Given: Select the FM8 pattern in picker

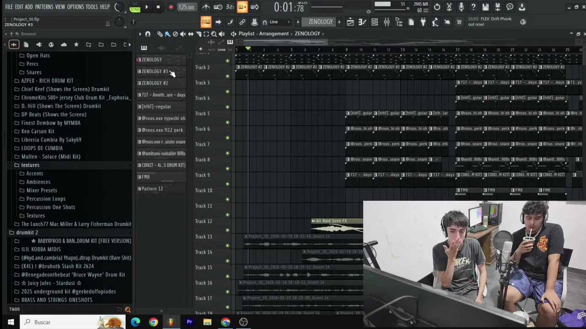Looking at the screenshot, I should click(x=161, y=177).
